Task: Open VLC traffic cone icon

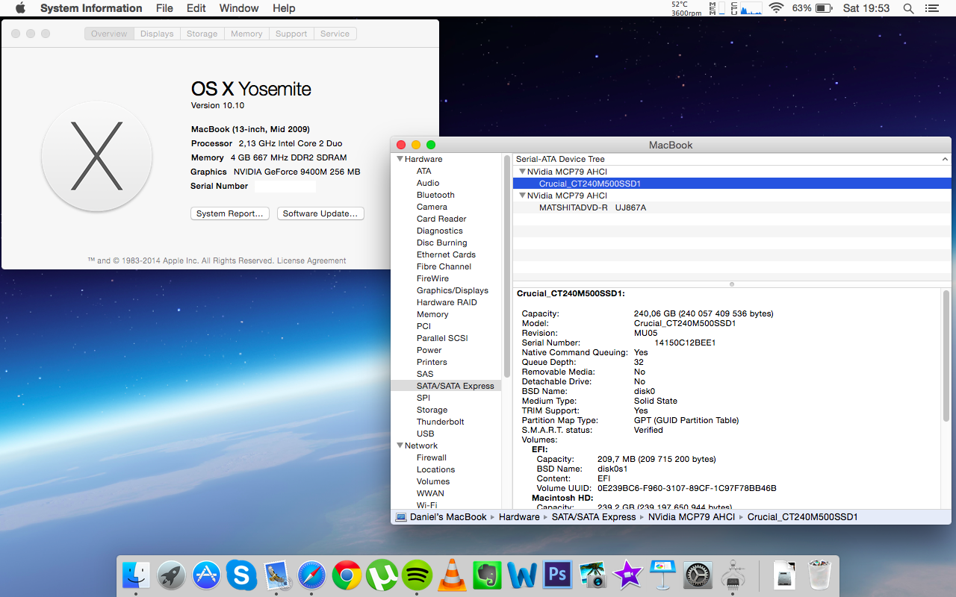Action: coord(452,575)
